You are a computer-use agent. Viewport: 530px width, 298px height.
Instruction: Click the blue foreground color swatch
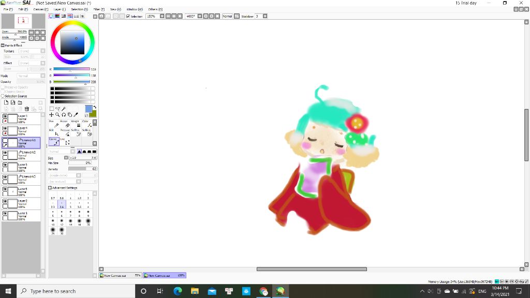pos(88,109)
